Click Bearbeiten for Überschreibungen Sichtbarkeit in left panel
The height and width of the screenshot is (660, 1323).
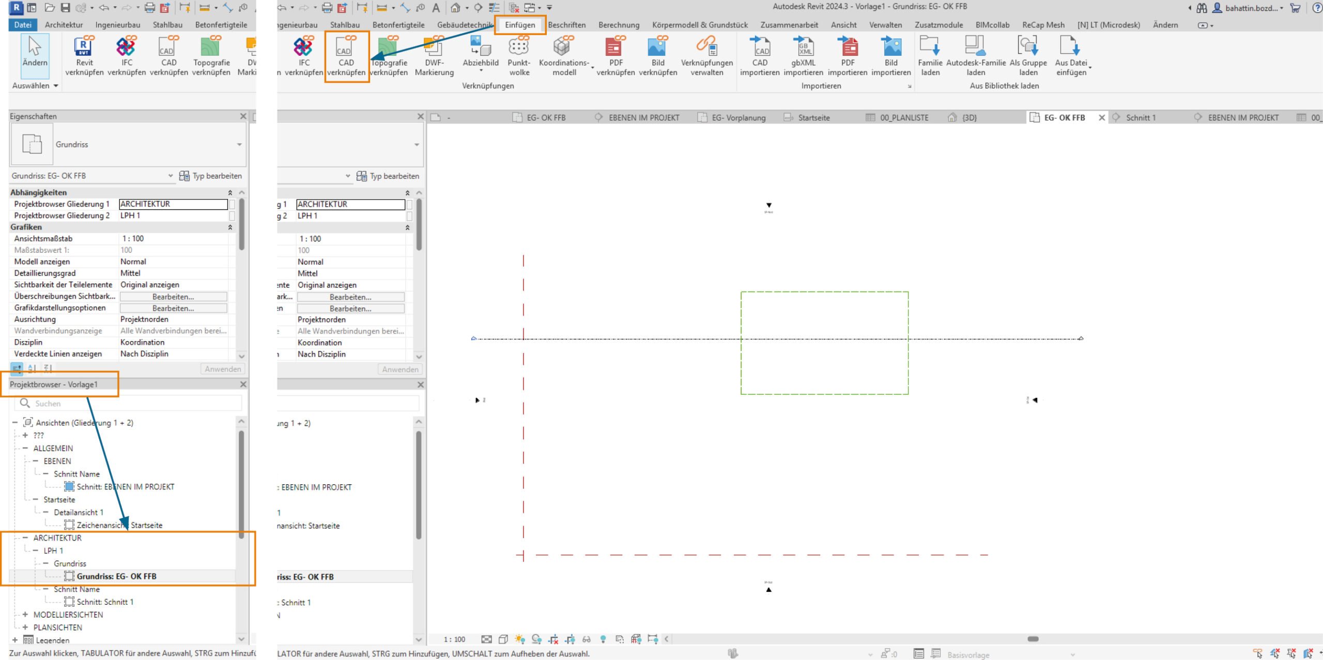click(173, 297)
